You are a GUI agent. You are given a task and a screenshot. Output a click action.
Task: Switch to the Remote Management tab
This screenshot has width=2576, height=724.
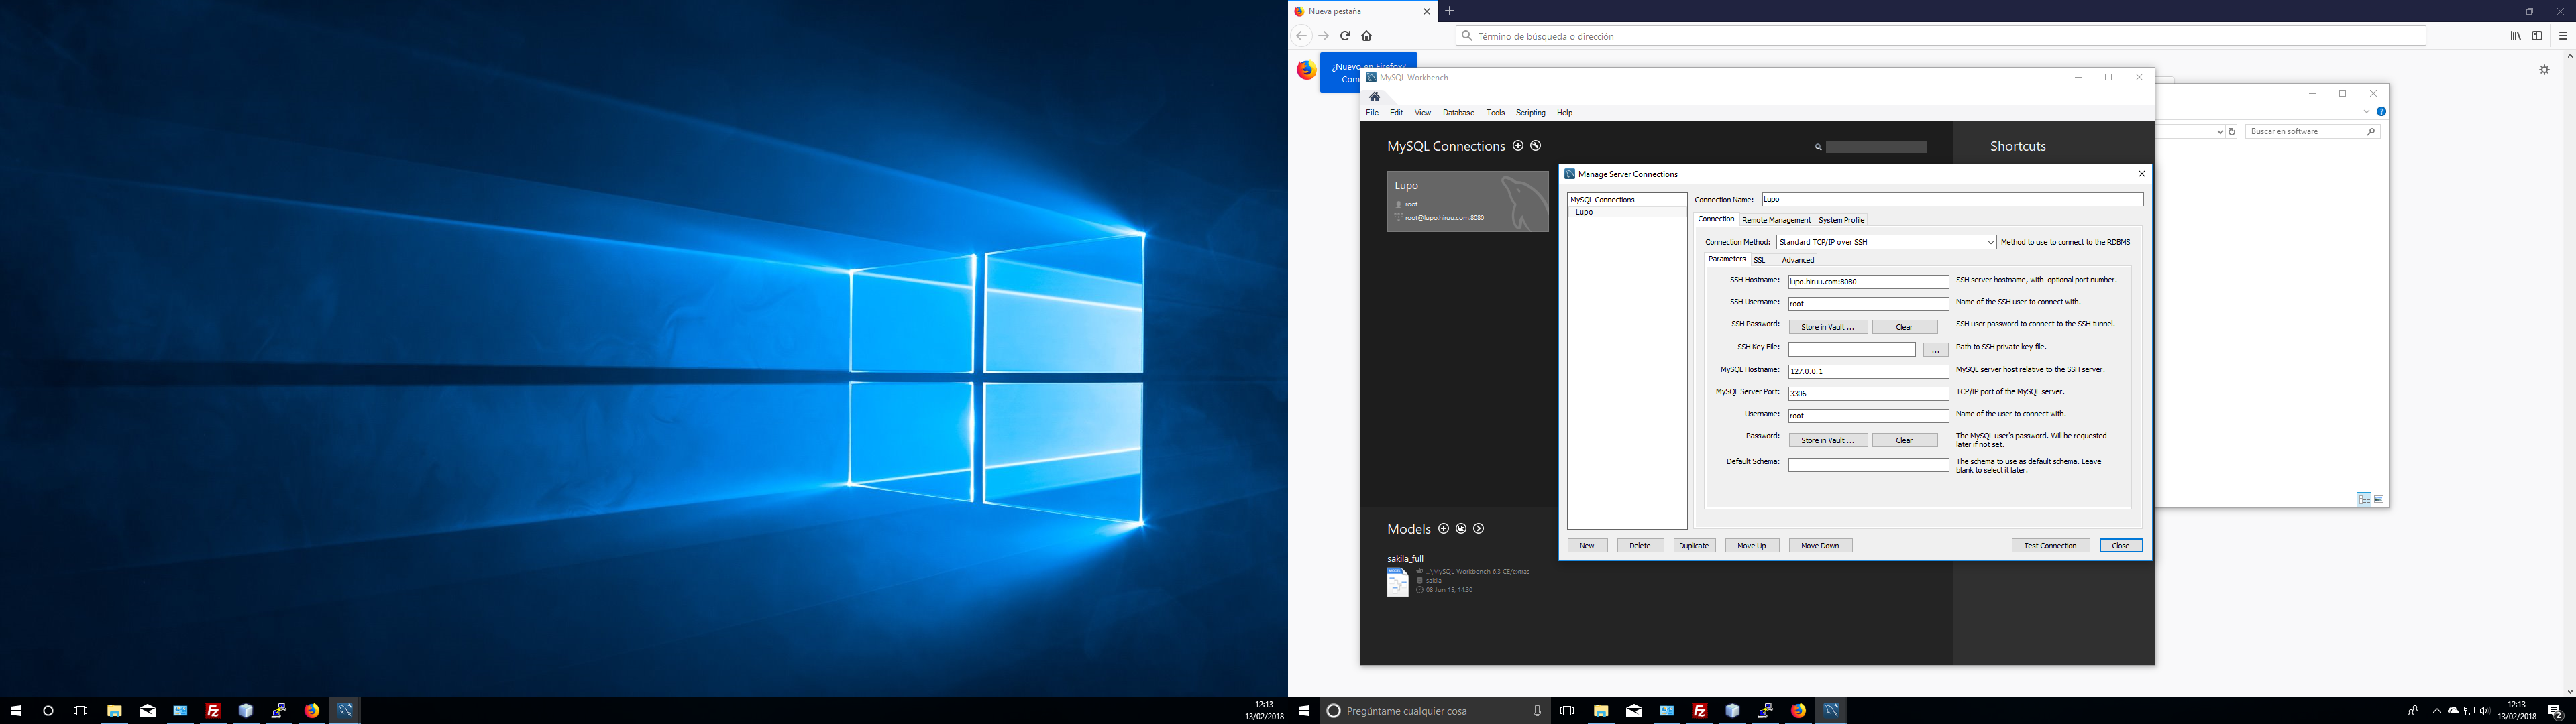coord(1776,220)
